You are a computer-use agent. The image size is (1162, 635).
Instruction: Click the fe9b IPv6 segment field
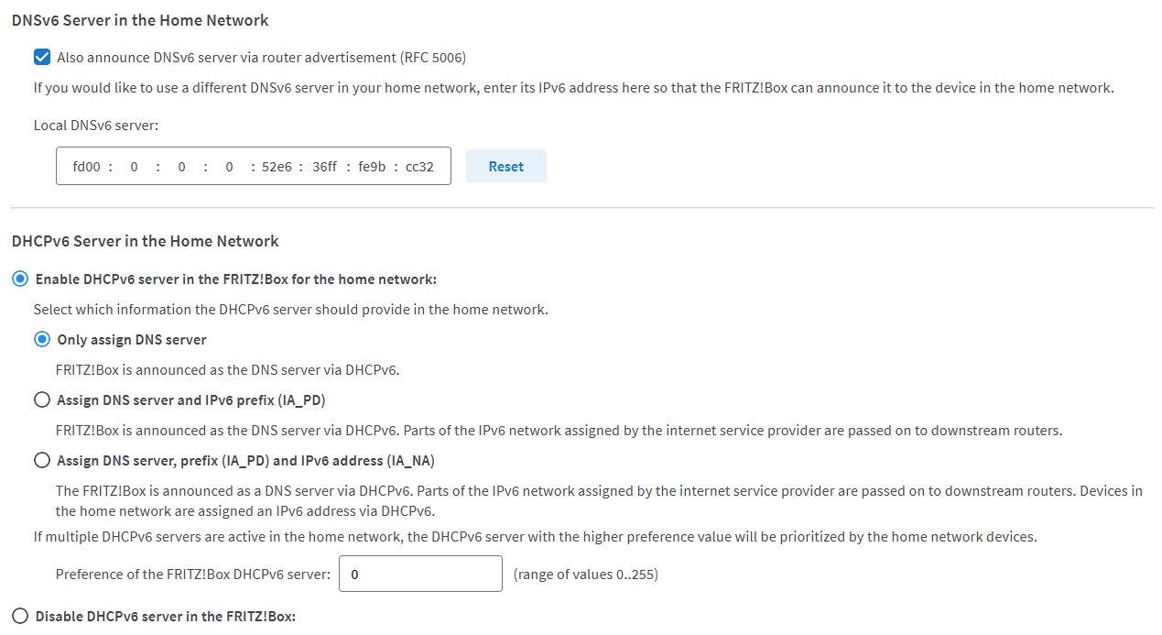[x=372, y=167]
